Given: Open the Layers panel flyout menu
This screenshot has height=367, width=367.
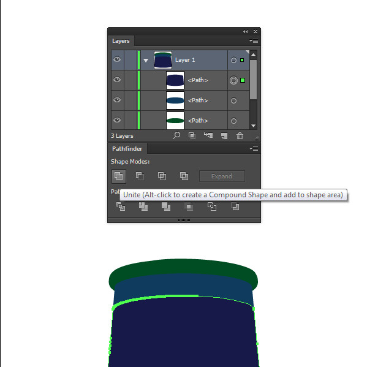Looking at the screenshot, I should 254,40.
